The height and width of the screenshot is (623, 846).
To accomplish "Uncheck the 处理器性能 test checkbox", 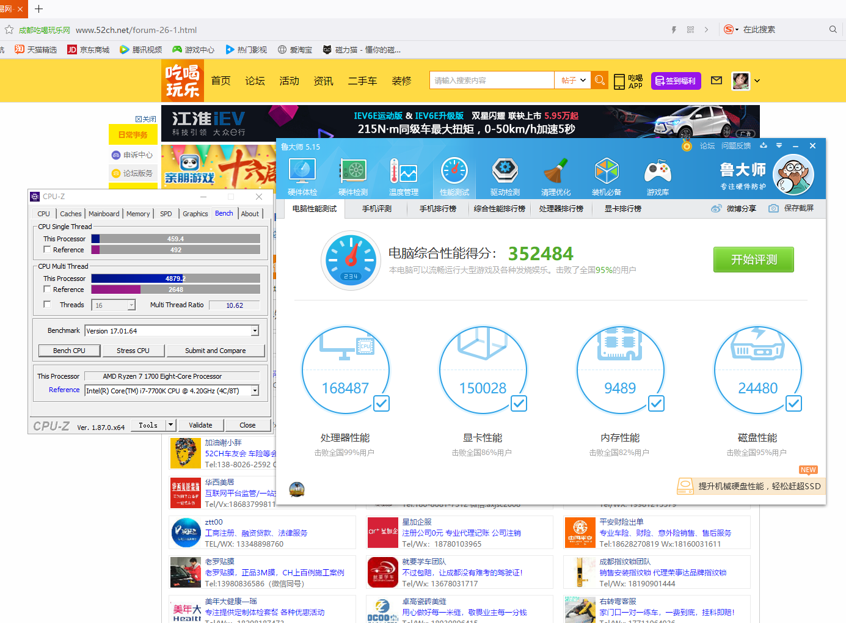I will click(x=381, y=404).
